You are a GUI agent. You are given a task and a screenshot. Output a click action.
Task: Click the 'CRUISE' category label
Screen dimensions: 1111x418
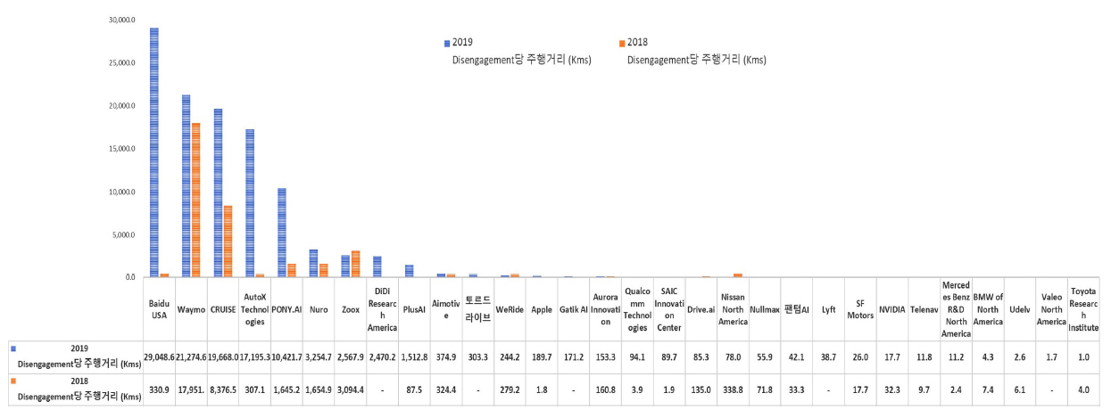point(223,309)
